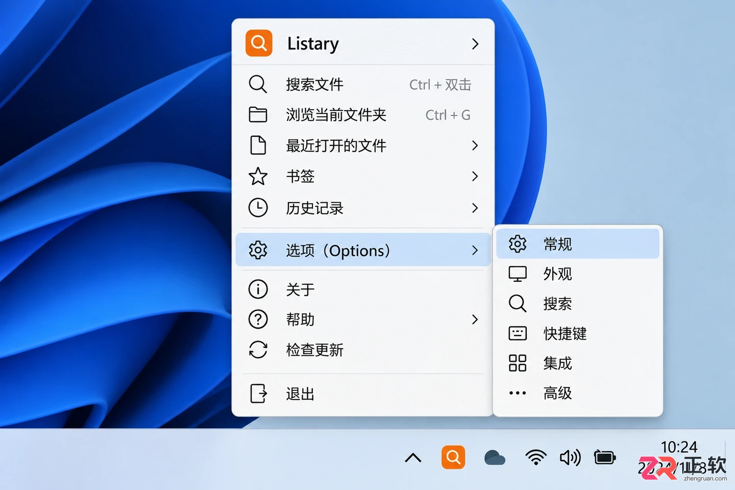Image resolution: width=735 pixels, height=490 pixels.
Task: Select 退出 to quit Listary
Action: tap(363, 394)
